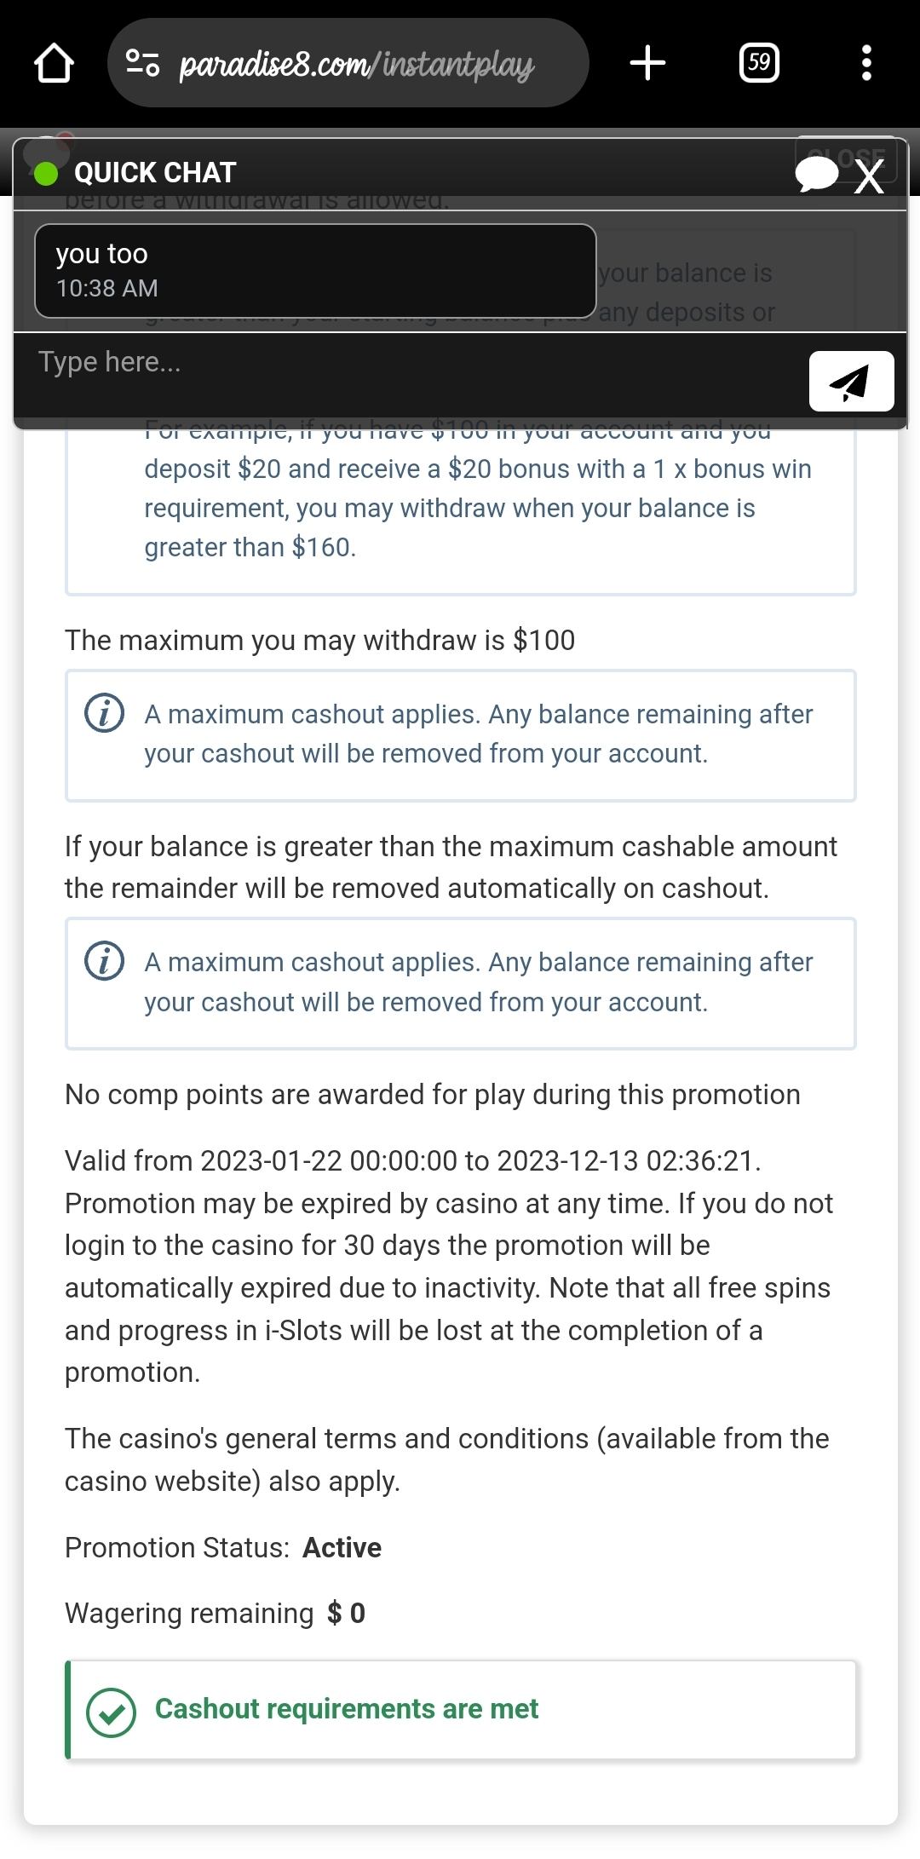Open the tab switcher showing 59 tabs

[759, 63]
